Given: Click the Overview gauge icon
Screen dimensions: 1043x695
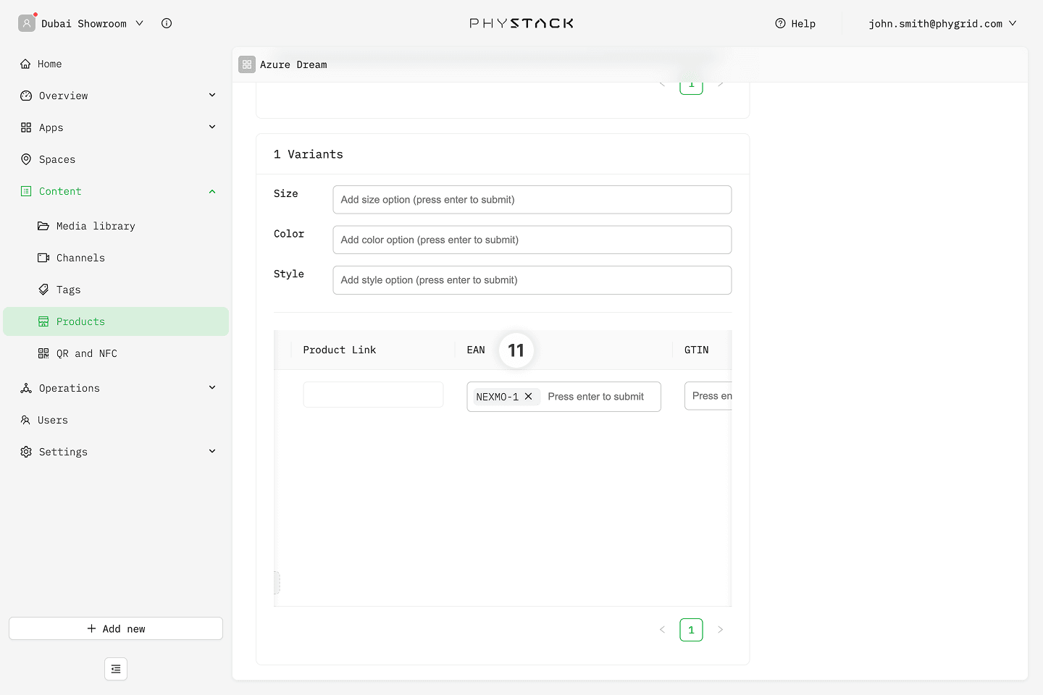Looking at the screenshot, I should click(x=26, y=96).
